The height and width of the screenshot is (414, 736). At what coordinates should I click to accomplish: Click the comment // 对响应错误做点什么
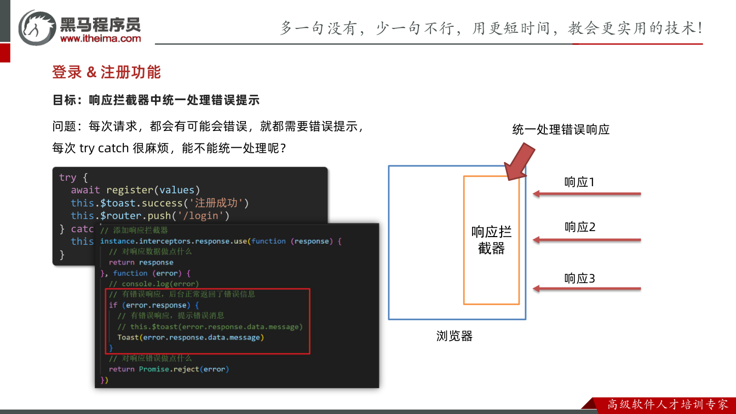click(x=150, y=358)
